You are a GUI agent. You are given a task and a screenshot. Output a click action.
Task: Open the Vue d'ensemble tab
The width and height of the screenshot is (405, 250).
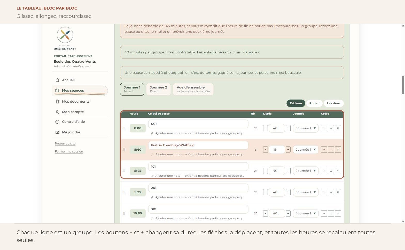193,89
